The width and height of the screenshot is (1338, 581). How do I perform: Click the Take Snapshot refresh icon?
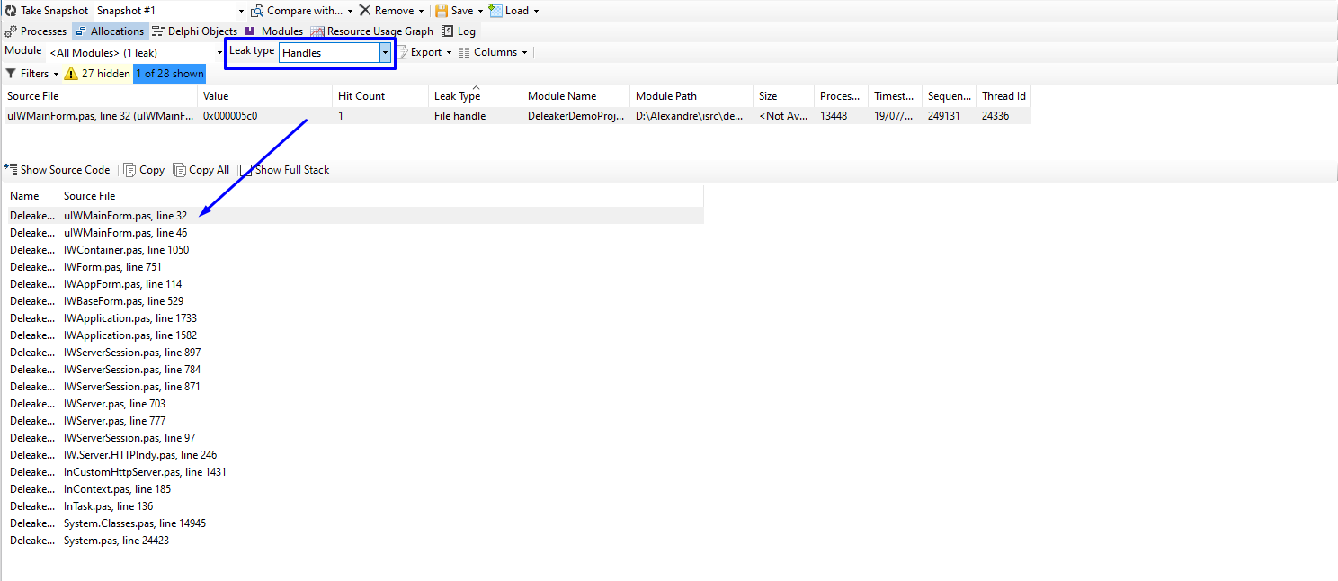[x=11, y=11]
